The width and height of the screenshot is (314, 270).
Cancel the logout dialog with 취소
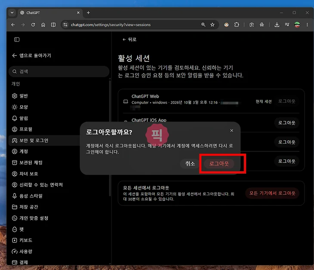coord(190,163)
